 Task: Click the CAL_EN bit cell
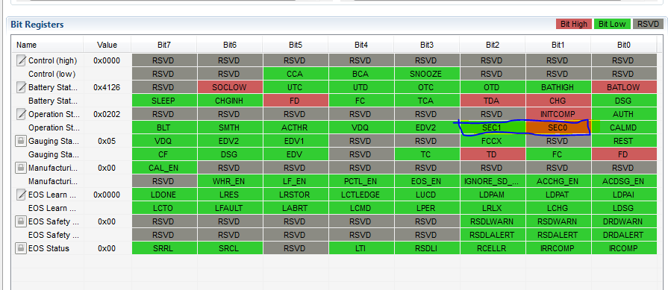(164, 168)
